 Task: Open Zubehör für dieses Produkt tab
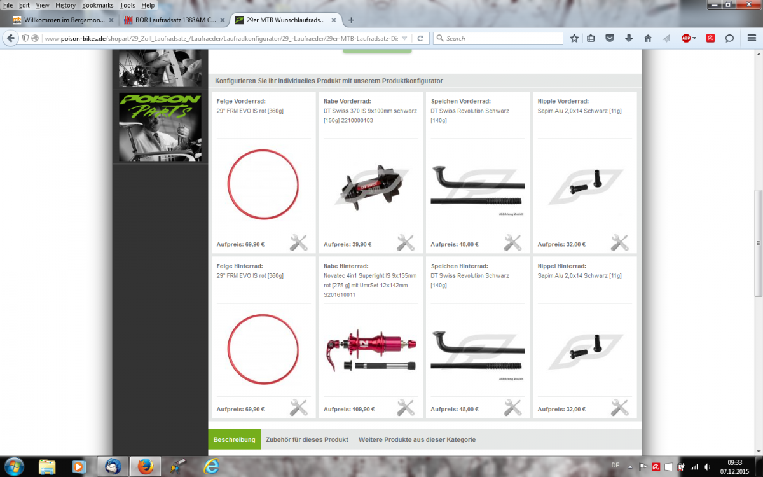[306, 439]
